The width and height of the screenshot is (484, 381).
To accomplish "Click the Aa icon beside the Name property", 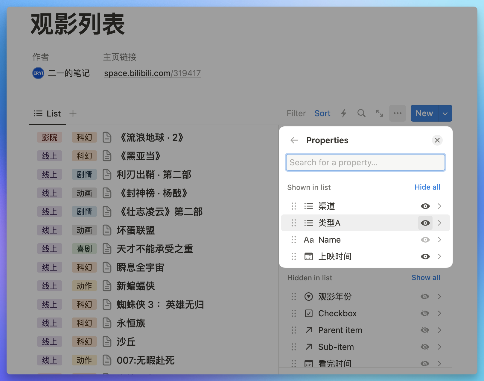I will tap(308, 240).
